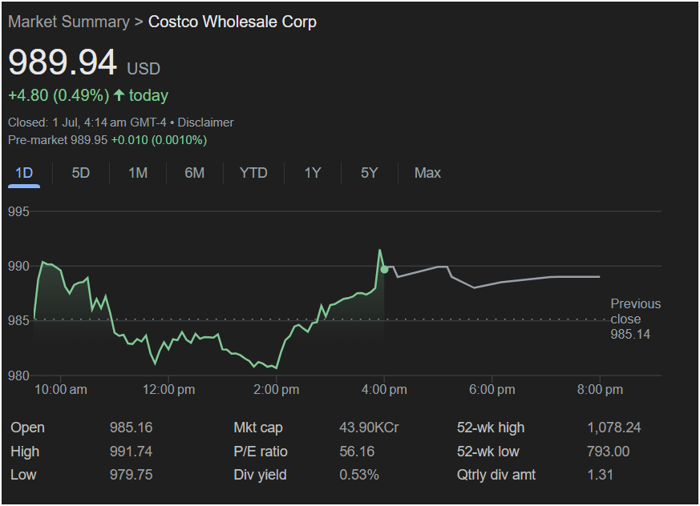Click the USD currency label
700x506 pixels.
(x=144, y=69)
